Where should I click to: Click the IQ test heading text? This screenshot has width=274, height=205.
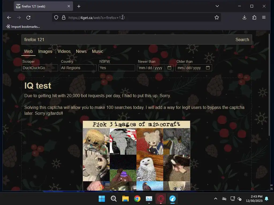[38, 86]
